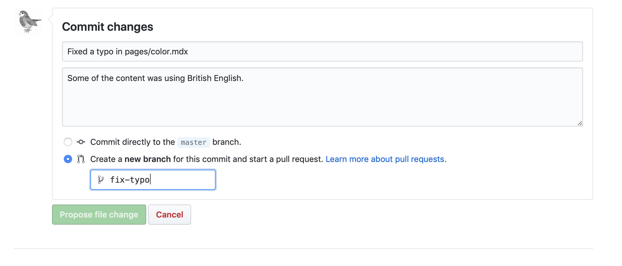Select the commit directly to master radio
The height and width of the screenshot is (266, 622).
click(68, 142)
